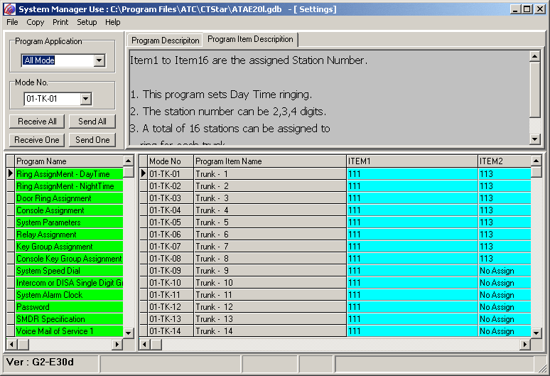
Task: Click ITEM1 cell for Trunk - 5
Action: pos(412,222)
